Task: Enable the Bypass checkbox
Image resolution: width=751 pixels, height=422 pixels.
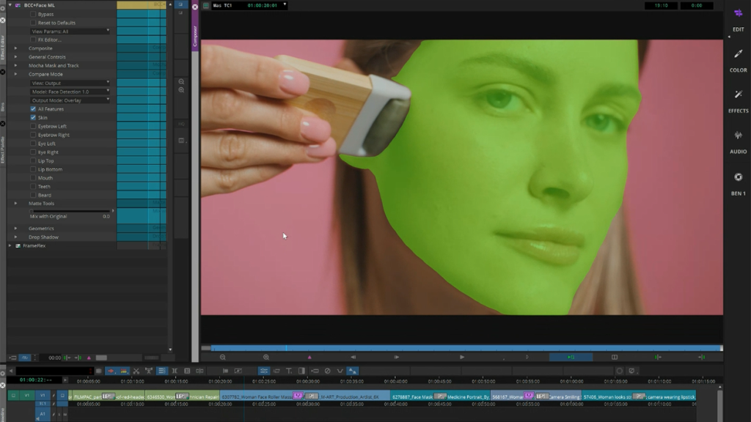Action: click(33, 15)
